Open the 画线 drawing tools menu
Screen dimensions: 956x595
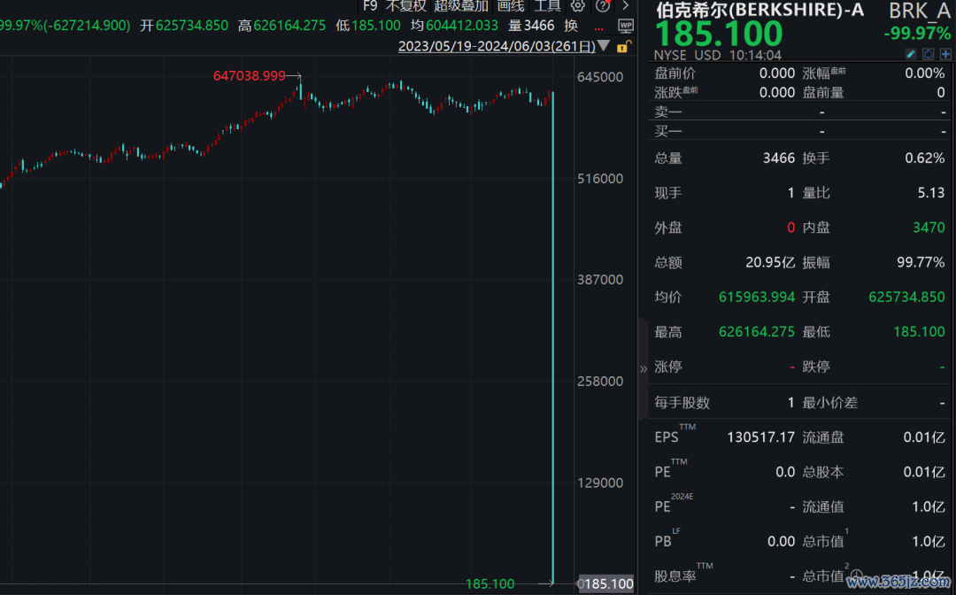(511, 6)
